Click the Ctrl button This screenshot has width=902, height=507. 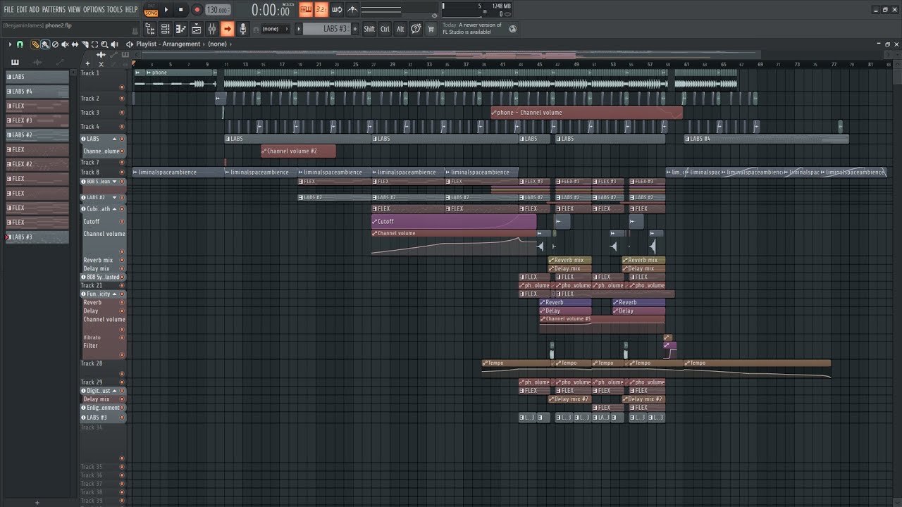tap(385, 29)
